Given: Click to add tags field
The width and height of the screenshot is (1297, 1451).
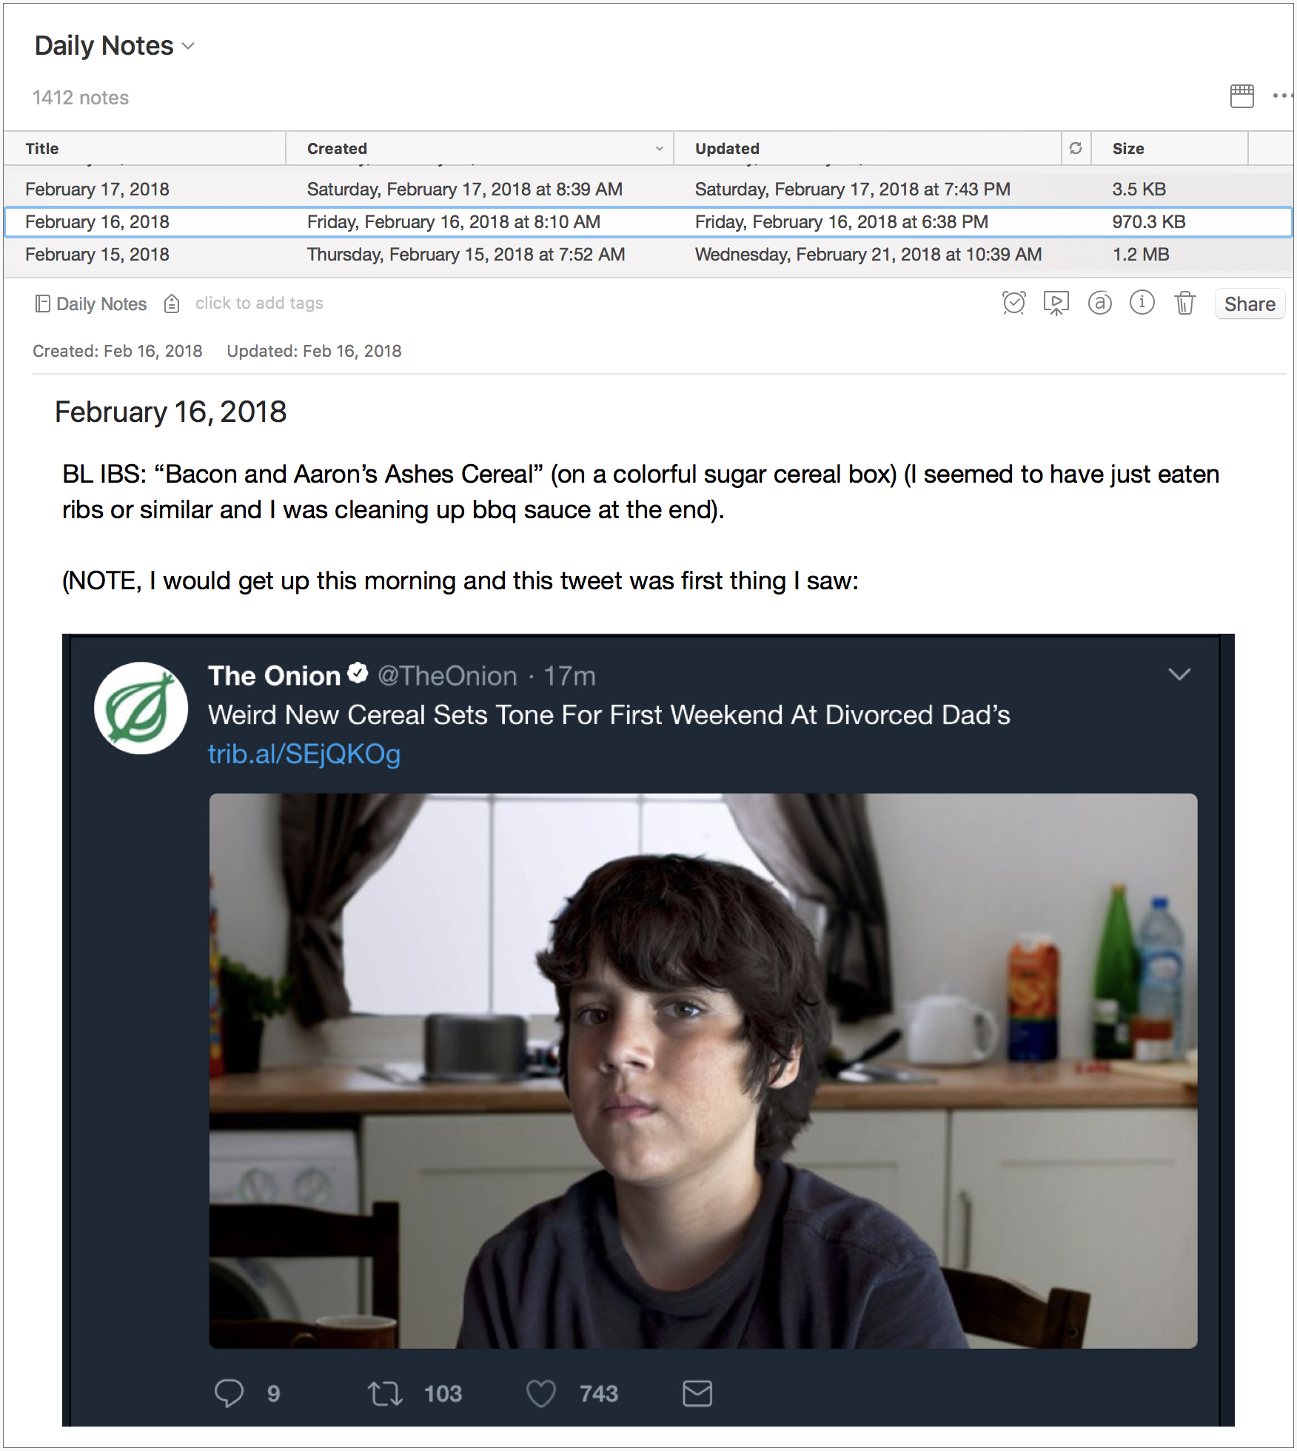Looking at the screenshot, I should coord(259,303).
